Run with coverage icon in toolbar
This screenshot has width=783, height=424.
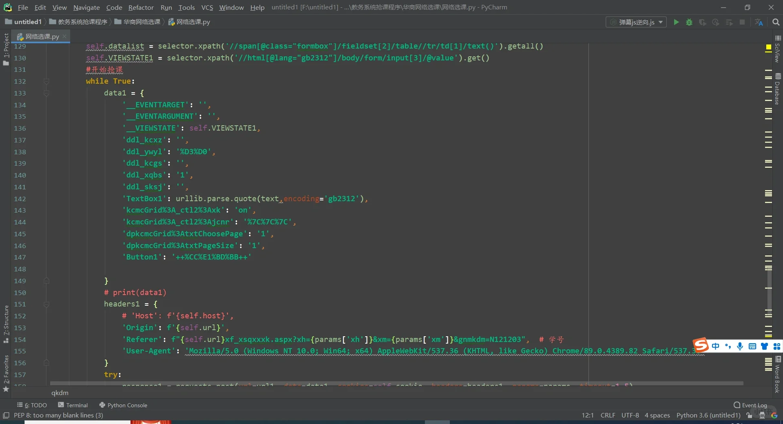tap(702, 22)
